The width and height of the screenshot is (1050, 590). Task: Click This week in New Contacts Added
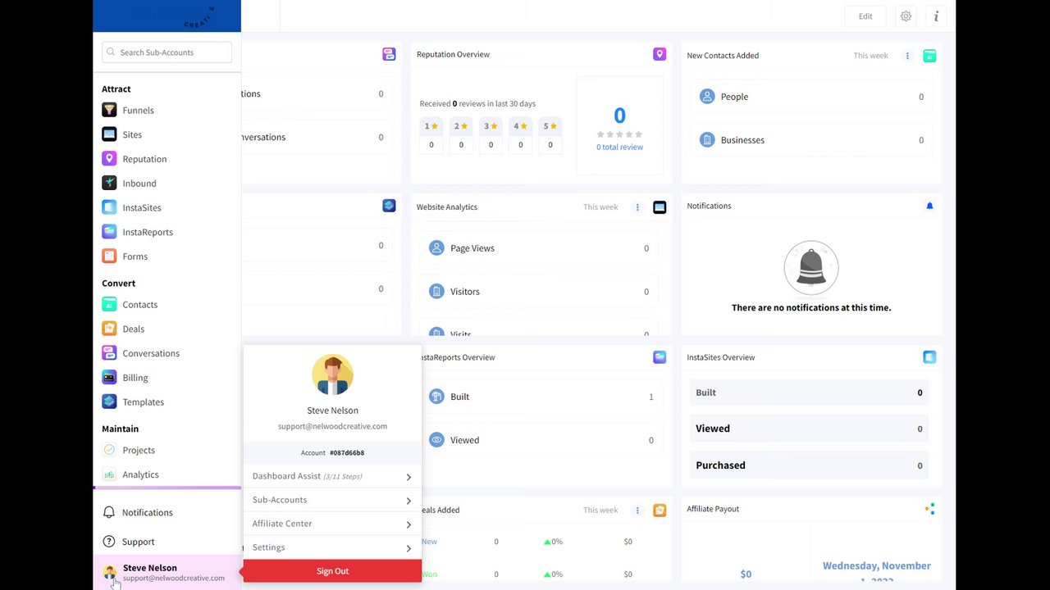[870, 56]
